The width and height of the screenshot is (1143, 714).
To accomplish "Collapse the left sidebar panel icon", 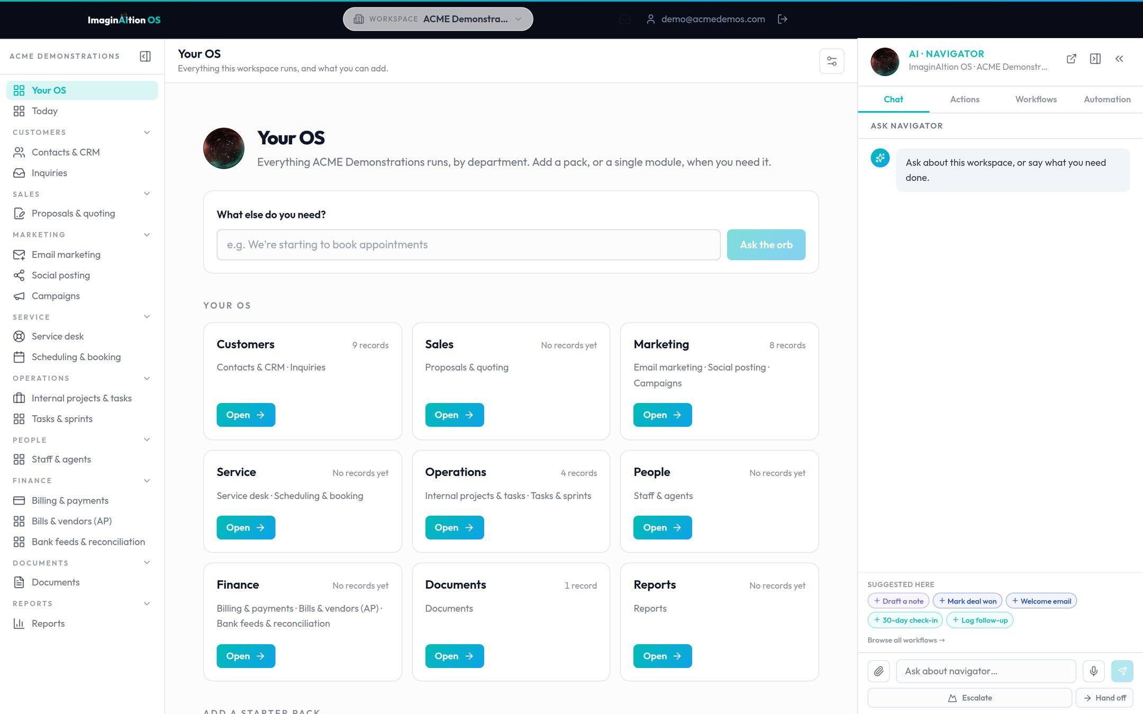I will click(x=145, y=56).
